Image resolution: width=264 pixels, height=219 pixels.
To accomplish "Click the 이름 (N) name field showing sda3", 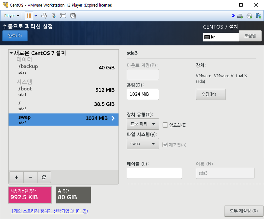I will (x=225, y=173).
